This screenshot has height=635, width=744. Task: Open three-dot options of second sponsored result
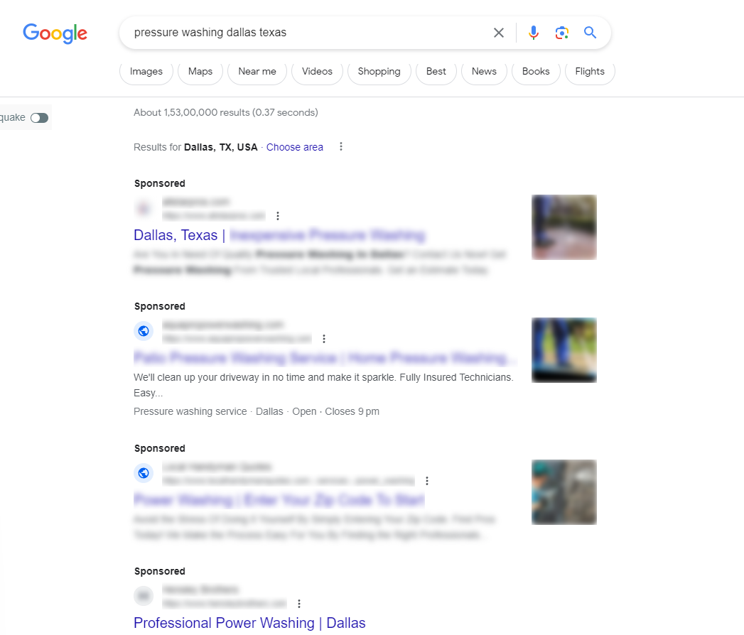pos(323,339)
